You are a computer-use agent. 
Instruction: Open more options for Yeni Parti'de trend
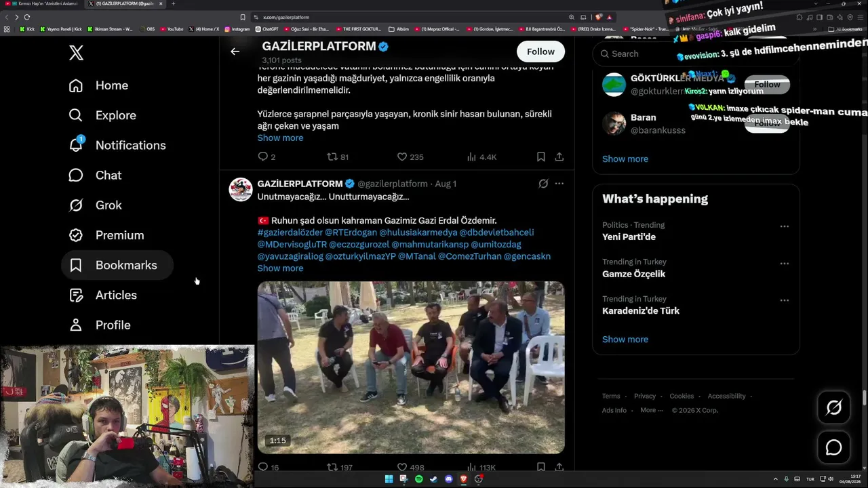784,226
